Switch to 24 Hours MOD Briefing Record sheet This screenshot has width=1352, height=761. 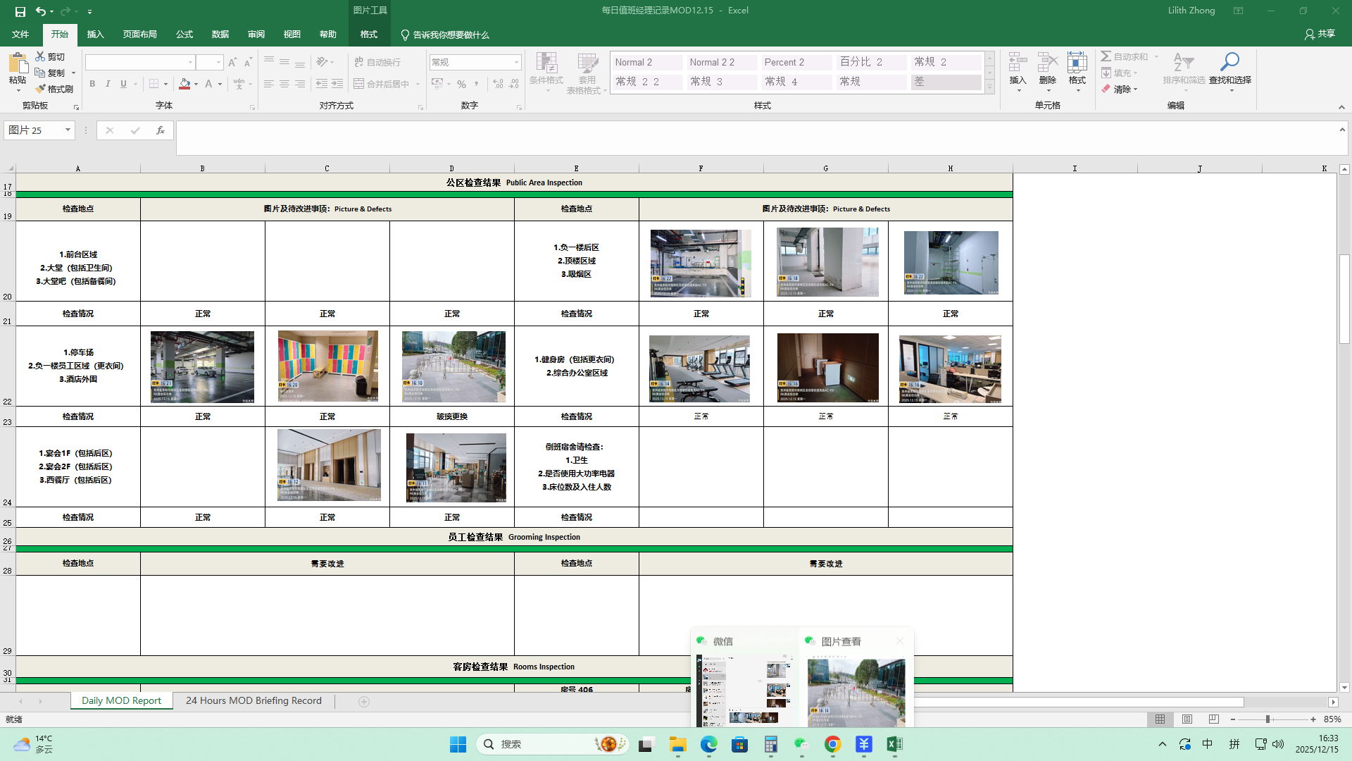(254, 701)
